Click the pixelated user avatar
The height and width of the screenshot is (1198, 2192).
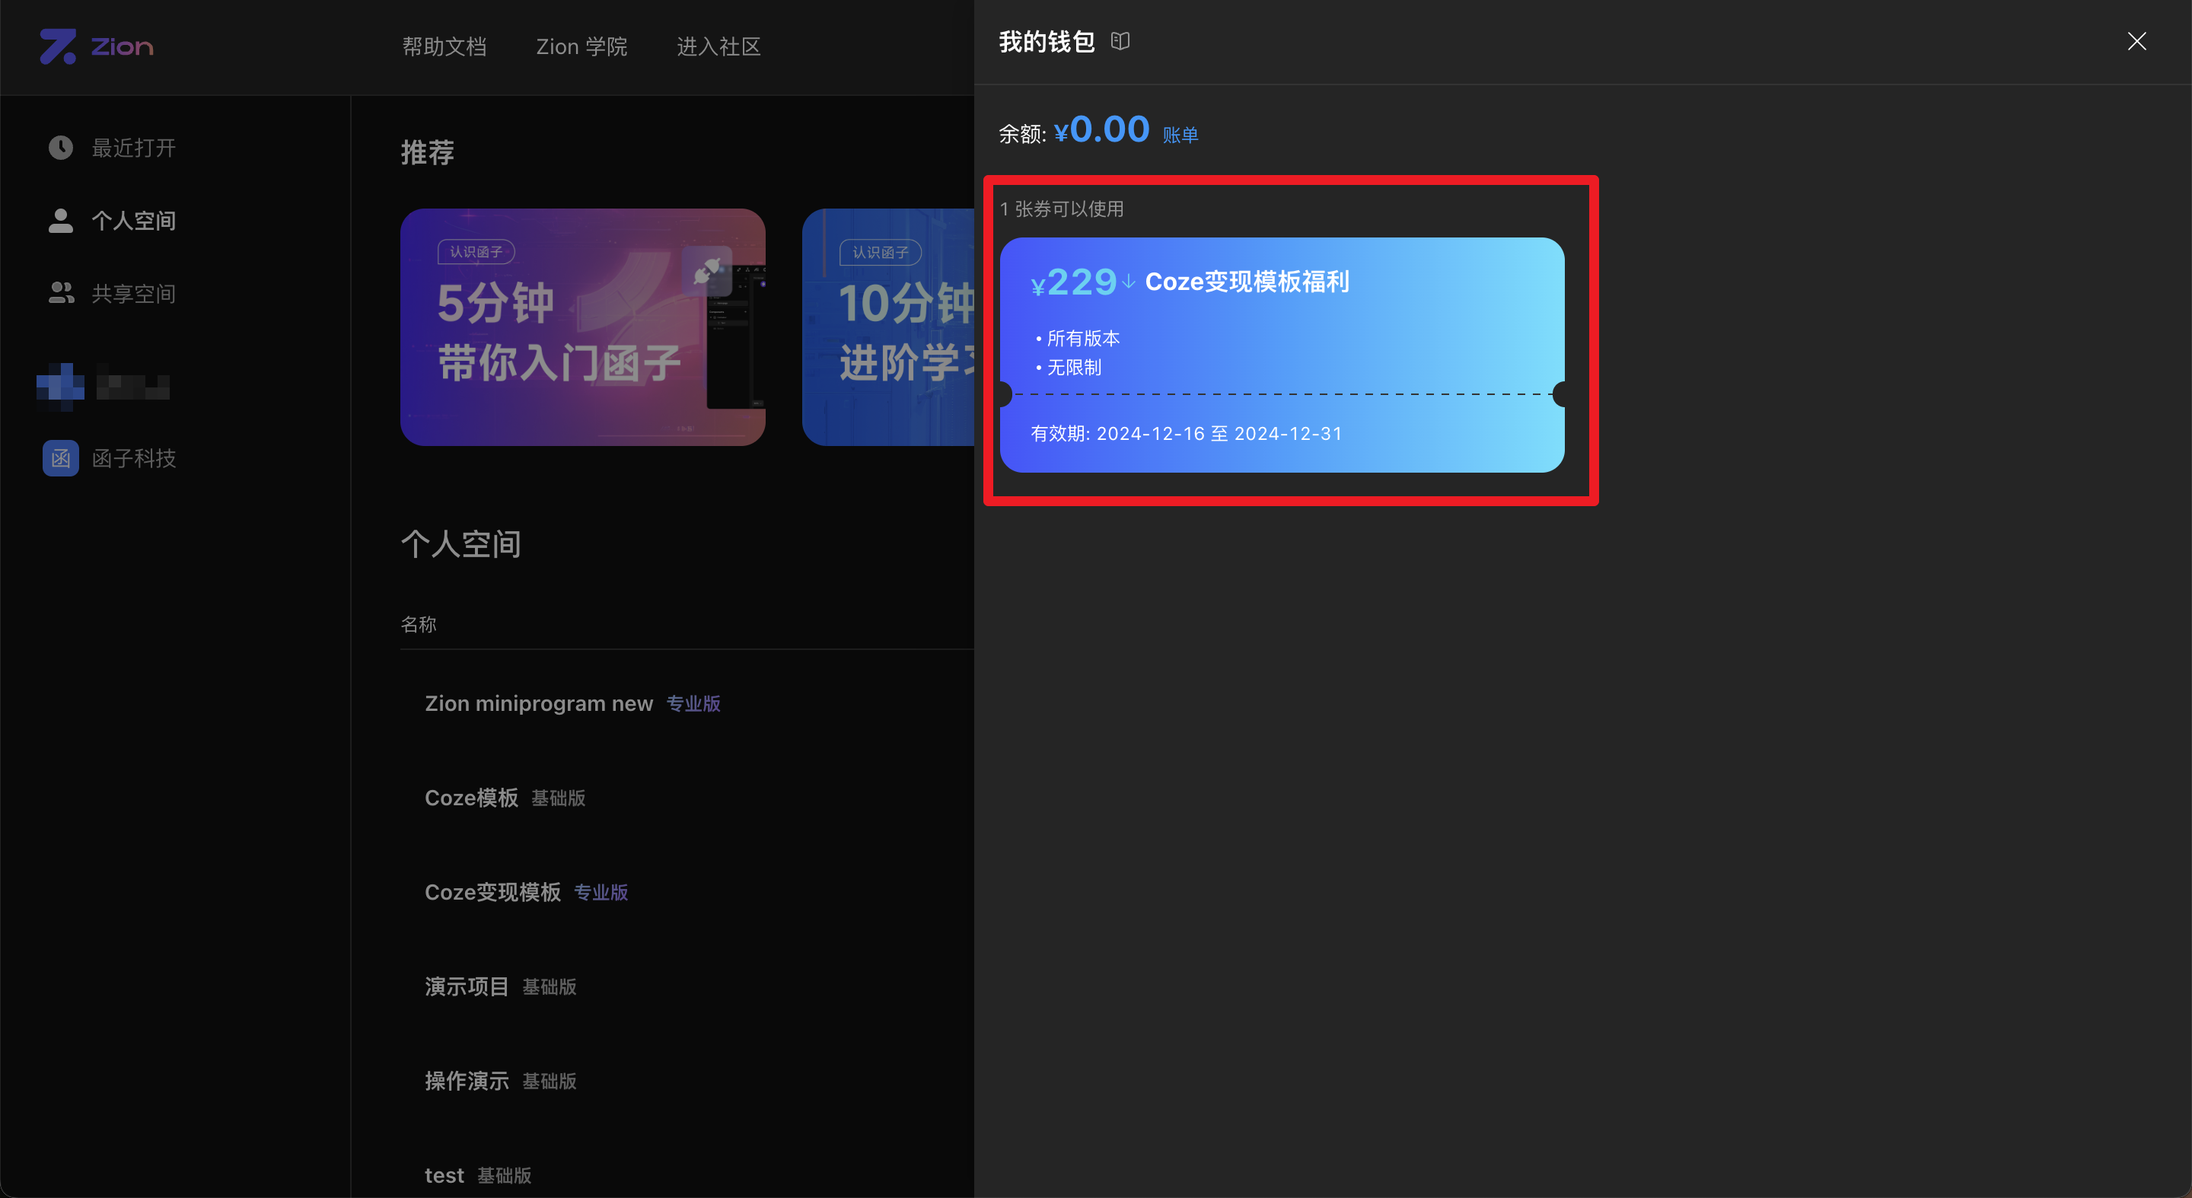(60, 387)
